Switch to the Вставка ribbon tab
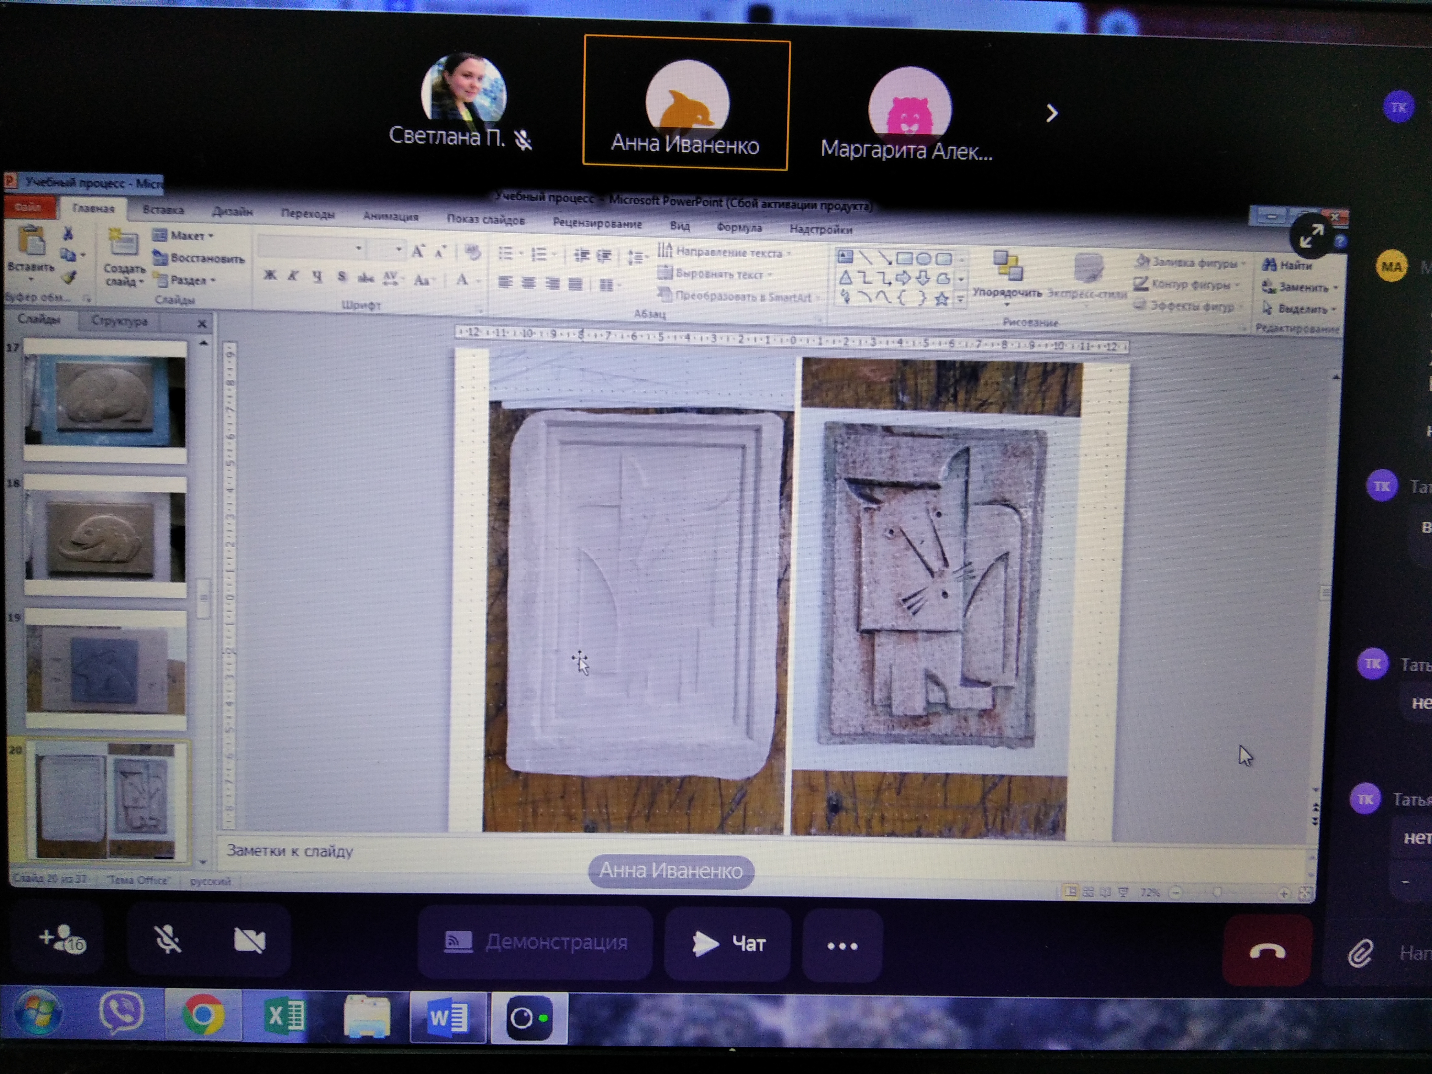Image resolution: width=1432 pixels, height=1074 pixels. (x=163, y=210)
